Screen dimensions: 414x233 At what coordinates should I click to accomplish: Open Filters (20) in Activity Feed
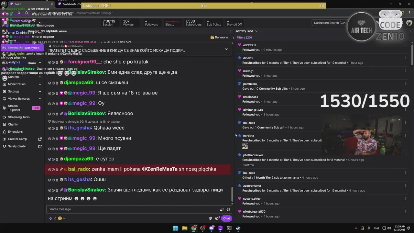point(244,38)
